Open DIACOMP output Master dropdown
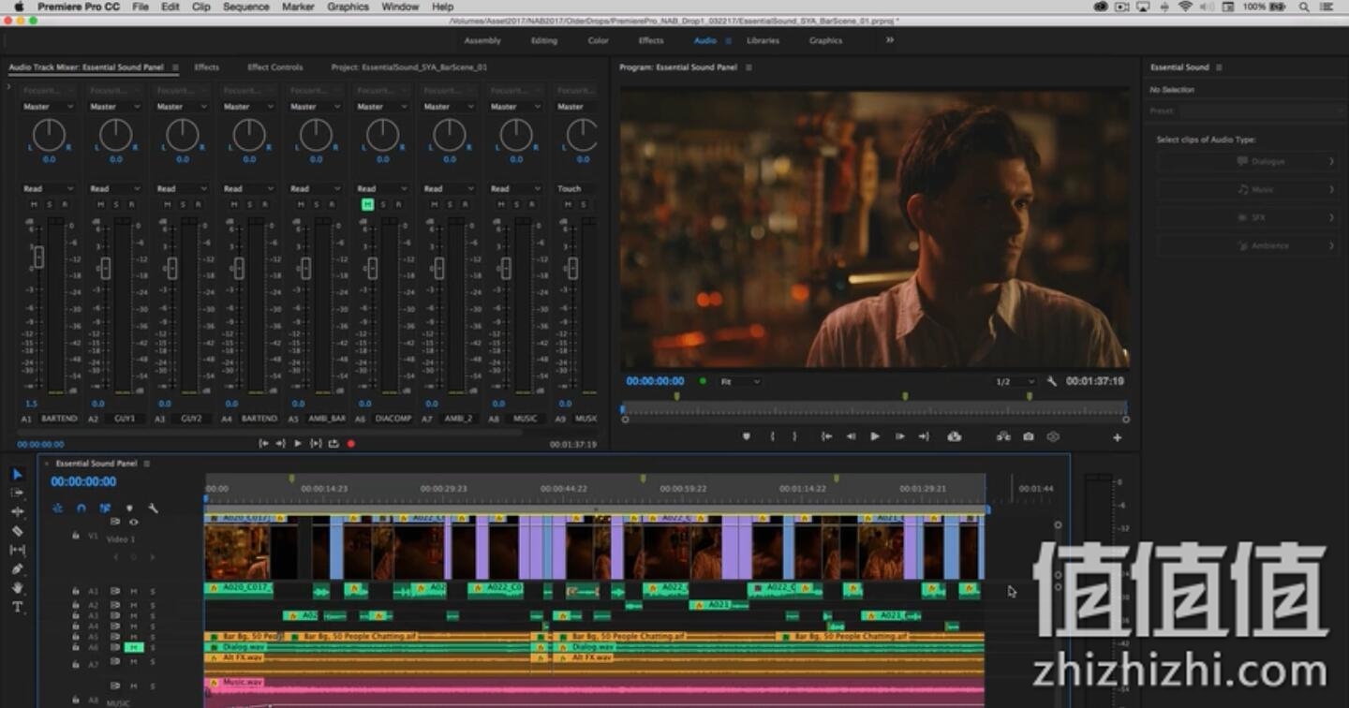The image size is (1349, 708). [x=382, y=107]
